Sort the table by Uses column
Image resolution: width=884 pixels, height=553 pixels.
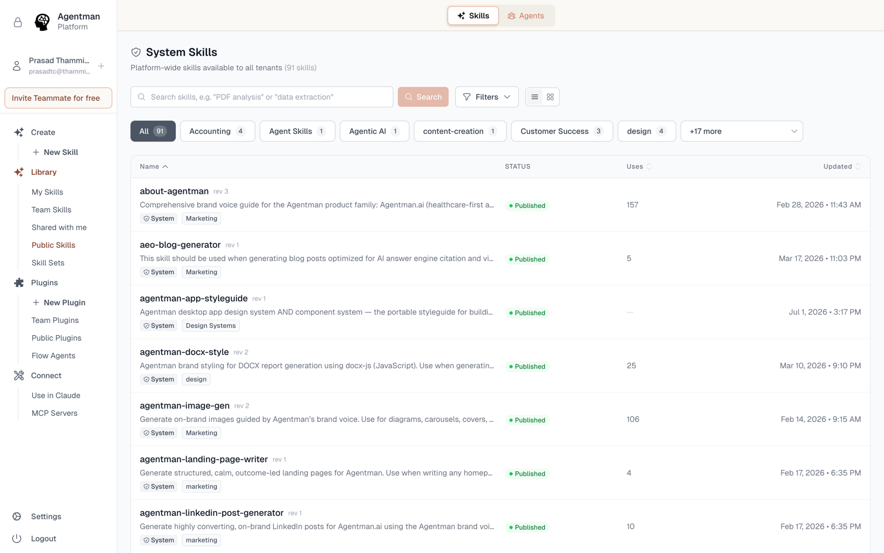(639, 166)
